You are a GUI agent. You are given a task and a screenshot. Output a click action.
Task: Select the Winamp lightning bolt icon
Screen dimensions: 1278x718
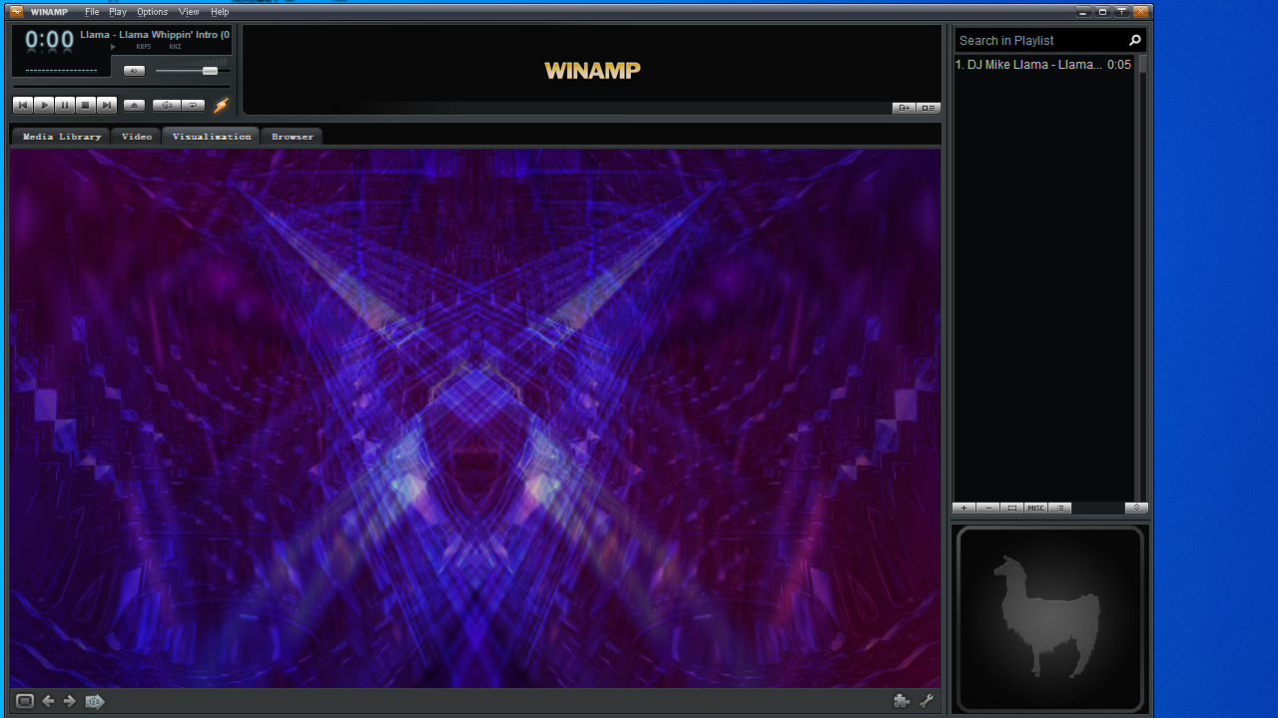click(x=221, y=105)
